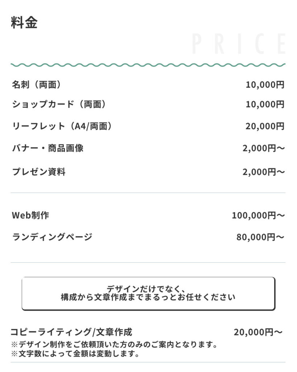Viewport: 297px width, 372px height.
Task: Click the ※文字数によって金額は変動します note
Action: coord(75,354)
